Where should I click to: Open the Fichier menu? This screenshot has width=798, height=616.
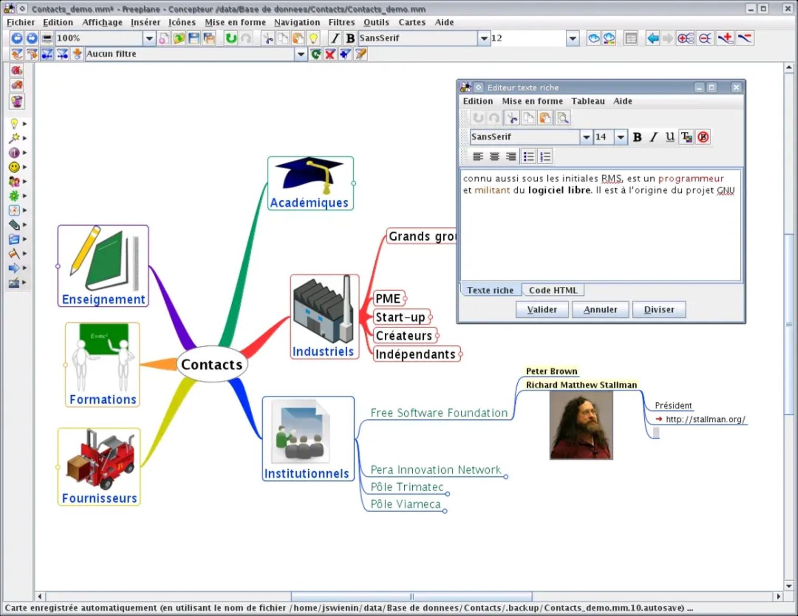(x=21, y=22)
